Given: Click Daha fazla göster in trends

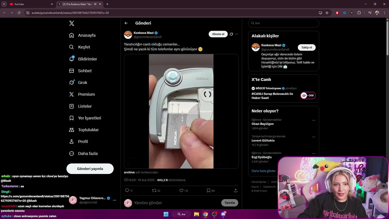Looking at the screenshot, I should (264, 171).
